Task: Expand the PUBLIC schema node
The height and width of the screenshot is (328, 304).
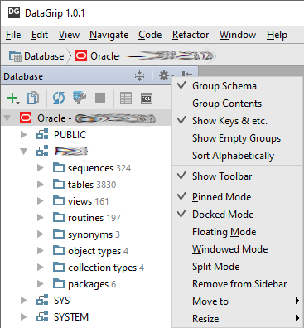Action: [24, 134]
